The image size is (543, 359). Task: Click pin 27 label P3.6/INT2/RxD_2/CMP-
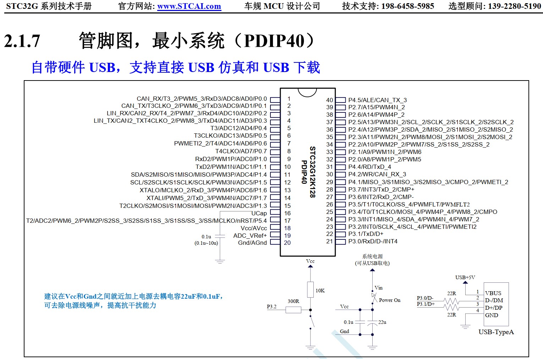pos(381,197)
